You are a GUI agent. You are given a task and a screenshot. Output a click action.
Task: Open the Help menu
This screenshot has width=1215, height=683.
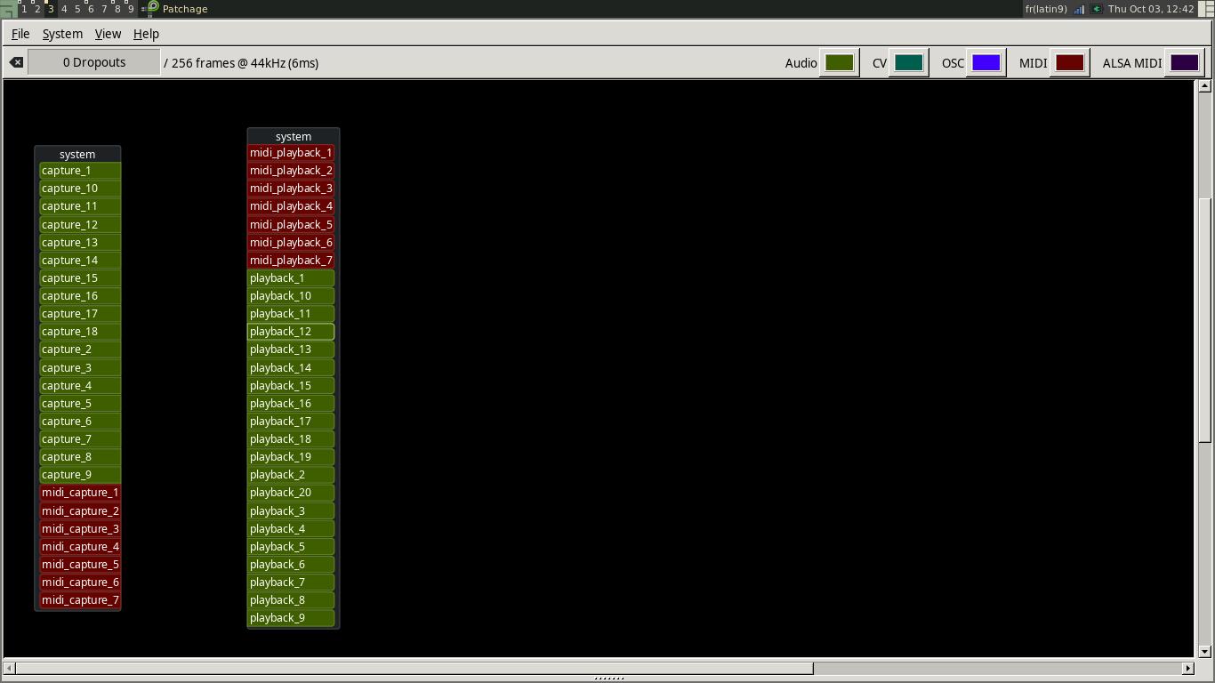(146, 34)
